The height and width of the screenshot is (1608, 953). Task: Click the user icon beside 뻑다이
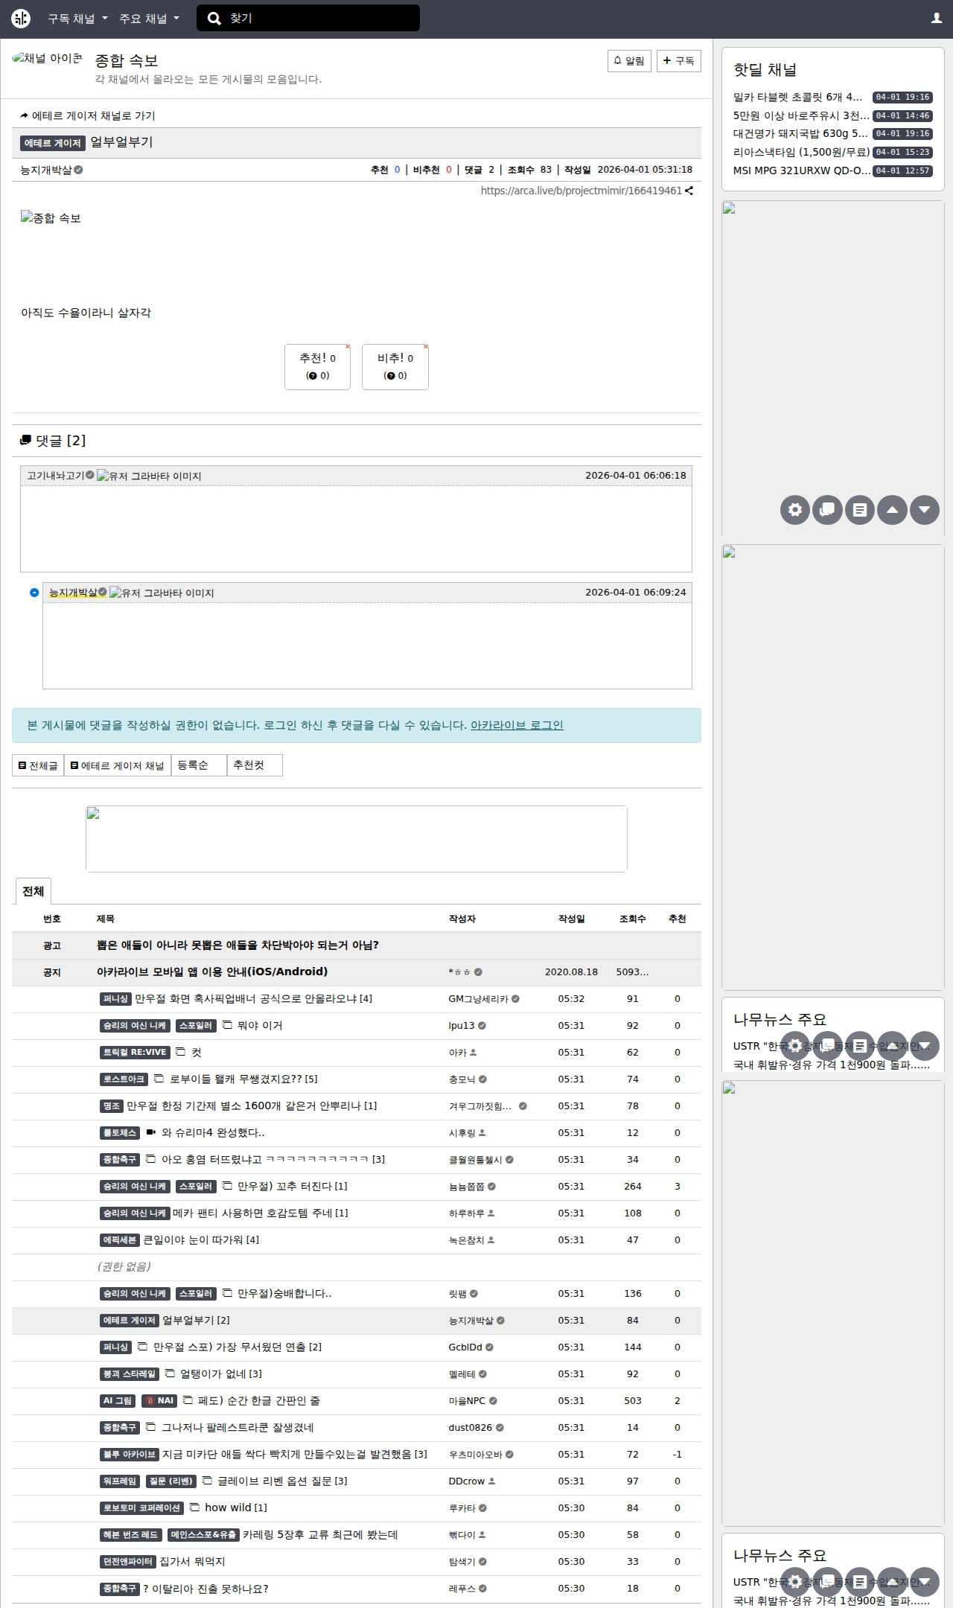point(482,1535)
